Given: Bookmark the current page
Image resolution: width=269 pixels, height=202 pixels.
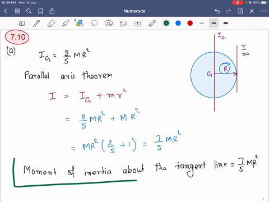Looking at the screenshot, I should tap(40, 11).
